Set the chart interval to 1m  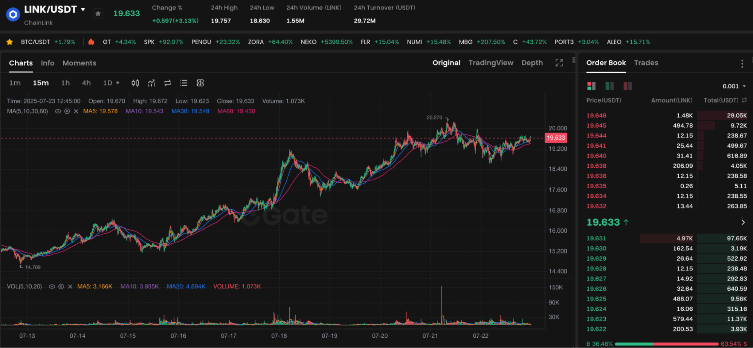[x=15, y=83]
